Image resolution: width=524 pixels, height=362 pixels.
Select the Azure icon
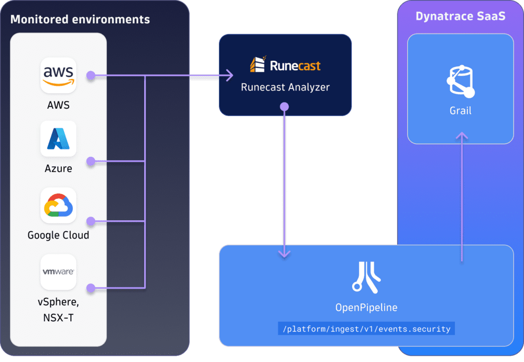[58, 139]
